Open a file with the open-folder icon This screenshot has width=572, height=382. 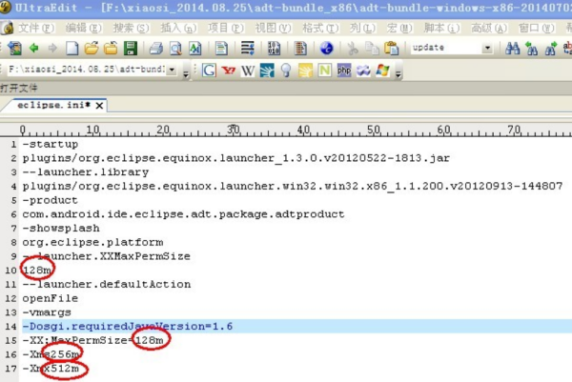pyautogui.click(x=92, y=49)
